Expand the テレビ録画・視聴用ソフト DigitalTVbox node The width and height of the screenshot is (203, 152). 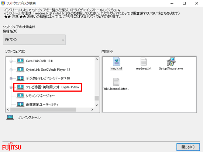(11, 87)
